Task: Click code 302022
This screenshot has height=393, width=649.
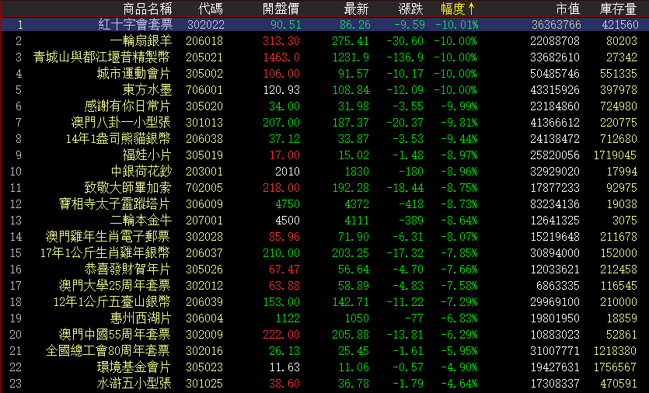Action: click(206, 25)
